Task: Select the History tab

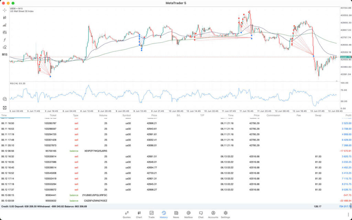Action: 164,214
